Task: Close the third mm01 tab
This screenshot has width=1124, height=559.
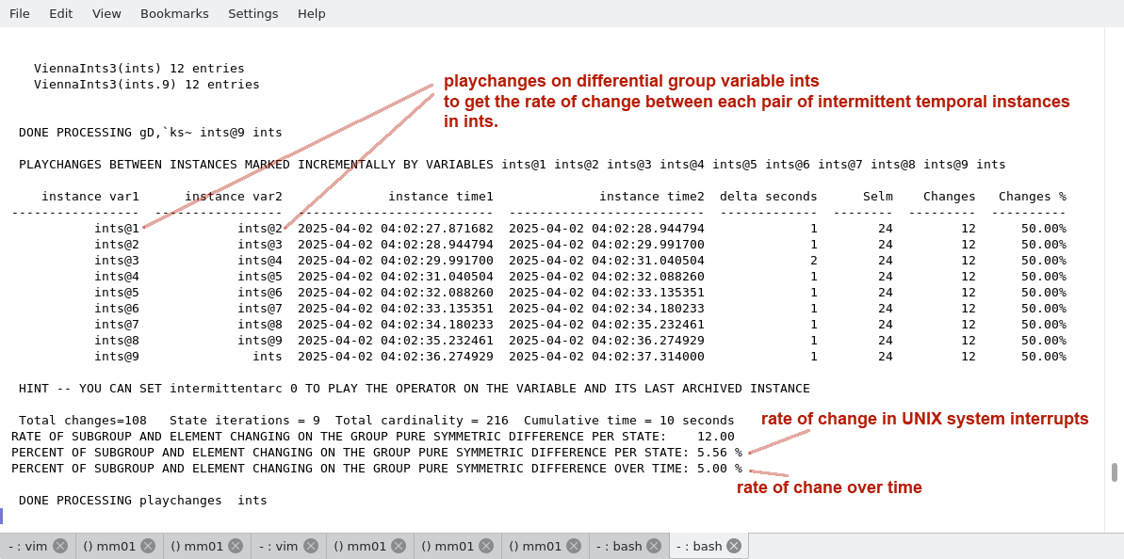Action: pos(399,546)
